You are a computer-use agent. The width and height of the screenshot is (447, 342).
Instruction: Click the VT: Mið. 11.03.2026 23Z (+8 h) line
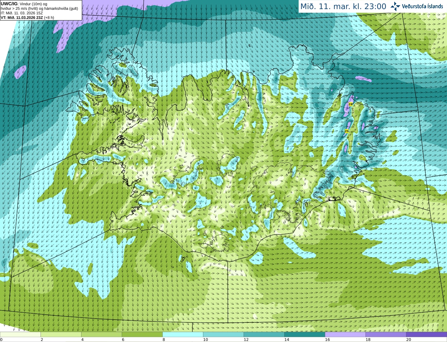pyautogui.click(x=27, y=17)
